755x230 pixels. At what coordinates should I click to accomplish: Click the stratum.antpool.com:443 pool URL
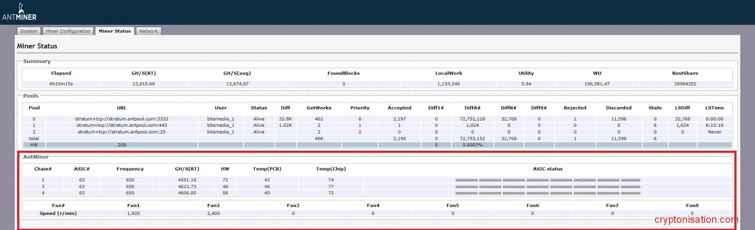click(x=121, y=125)
